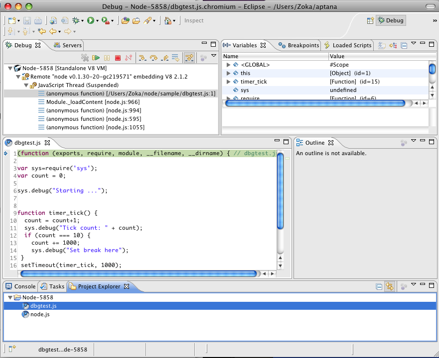Click the Step Over icon
The image size is (439, 358).
pyautogui.click(x=153, y=58)
